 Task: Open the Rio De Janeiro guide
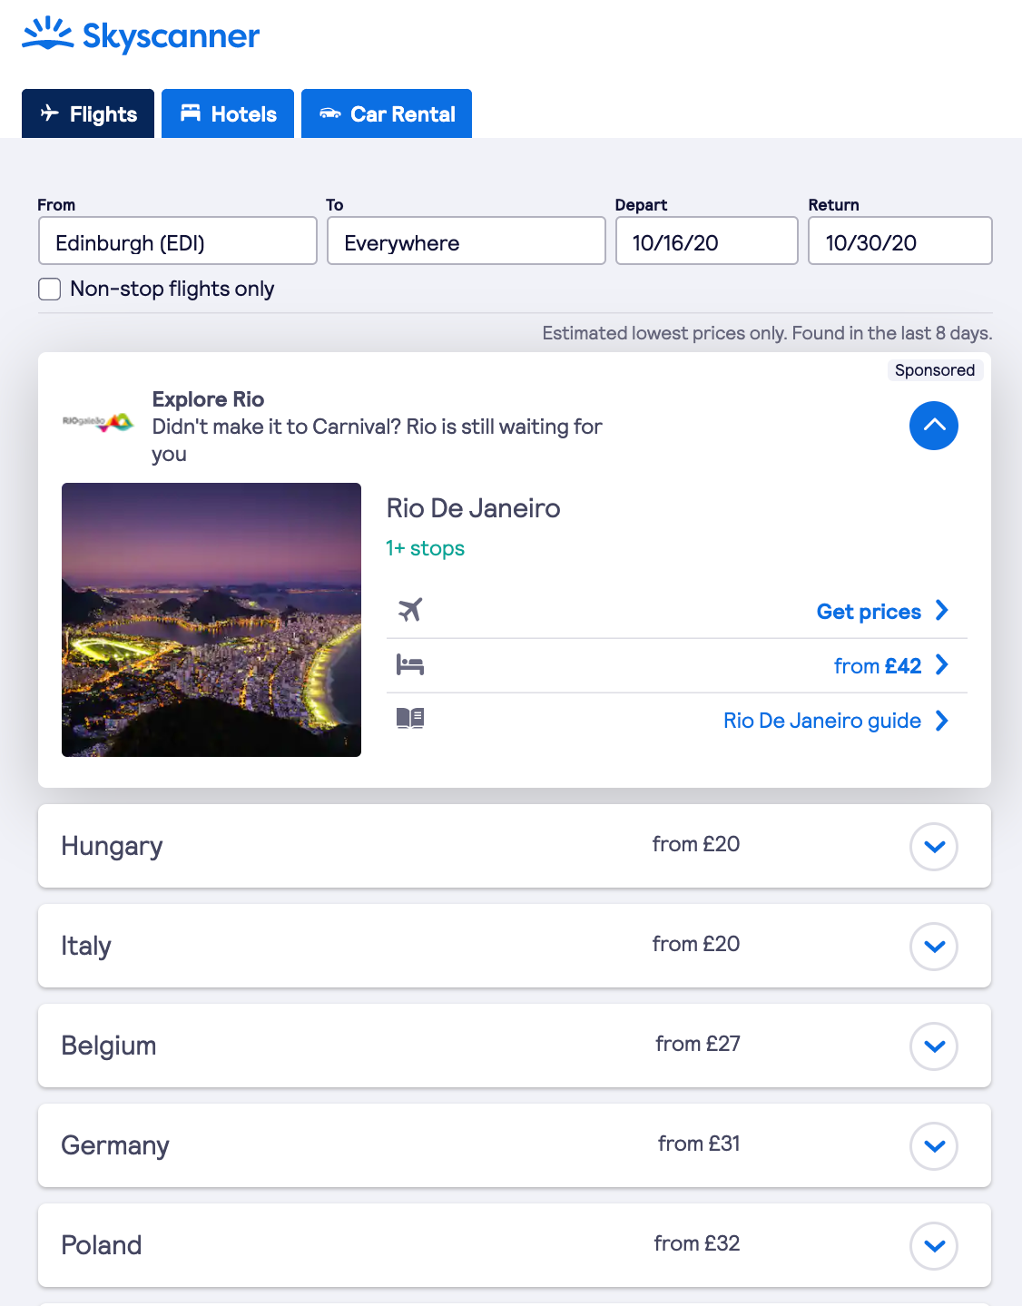[x=822, y=720]
